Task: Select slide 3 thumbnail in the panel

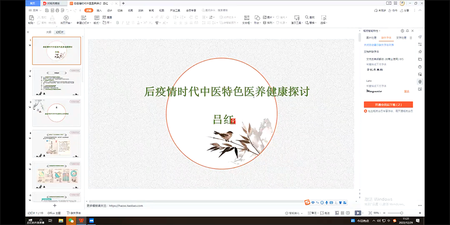Action: tap(57, 112)
